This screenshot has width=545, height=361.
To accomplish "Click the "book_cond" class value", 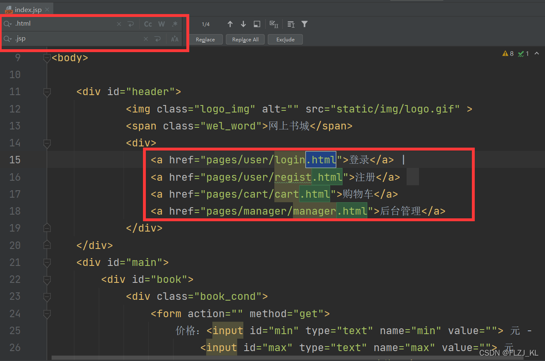I will (x=228, y=296).
